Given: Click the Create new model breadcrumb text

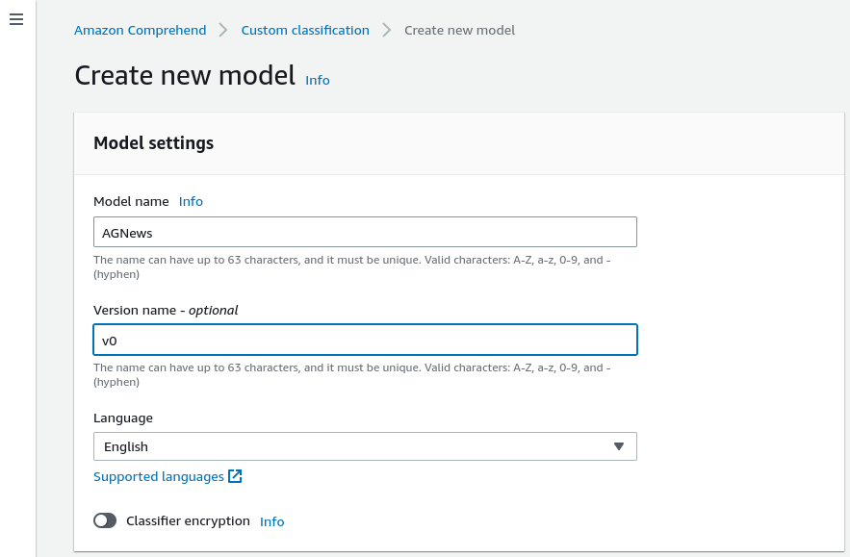Looking at the screenshot, I should [459, 30].
